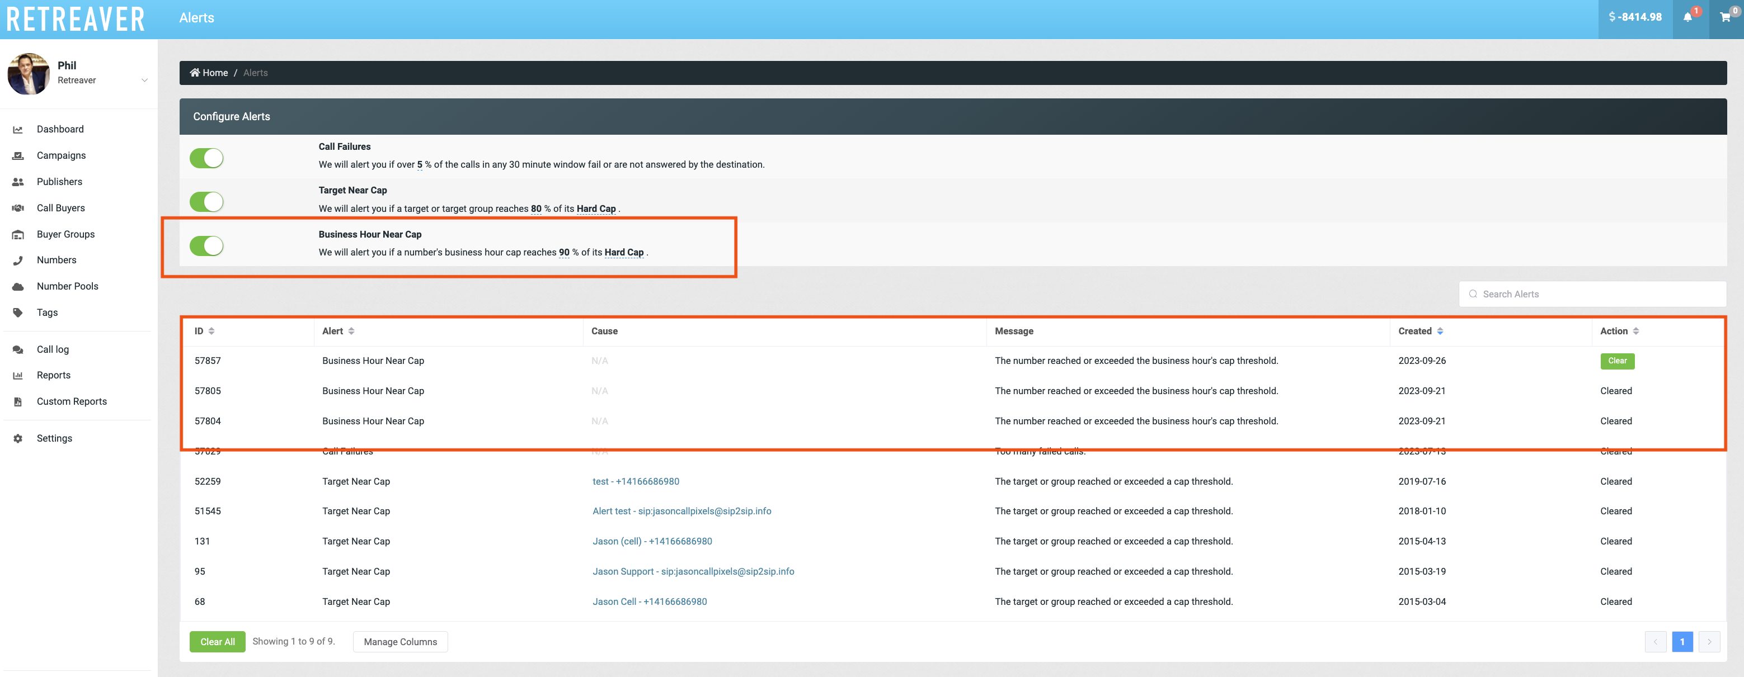Turn off Target Near Cap toggle

coord(206,202)
